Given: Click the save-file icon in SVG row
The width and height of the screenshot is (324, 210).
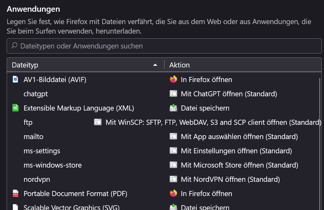Looking at the screenshot, I should pos(173,207).
